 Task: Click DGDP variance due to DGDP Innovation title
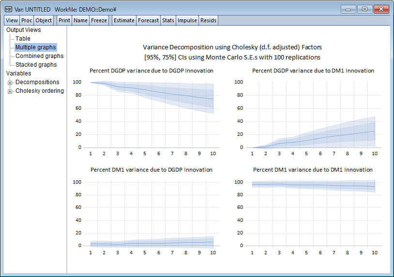point(152,71)
